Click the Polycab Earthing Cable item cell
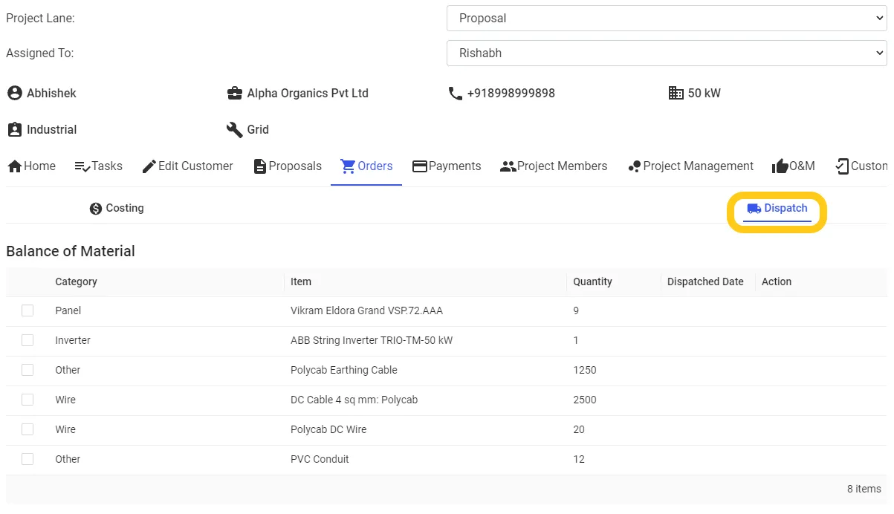 (x=344, y=370)
